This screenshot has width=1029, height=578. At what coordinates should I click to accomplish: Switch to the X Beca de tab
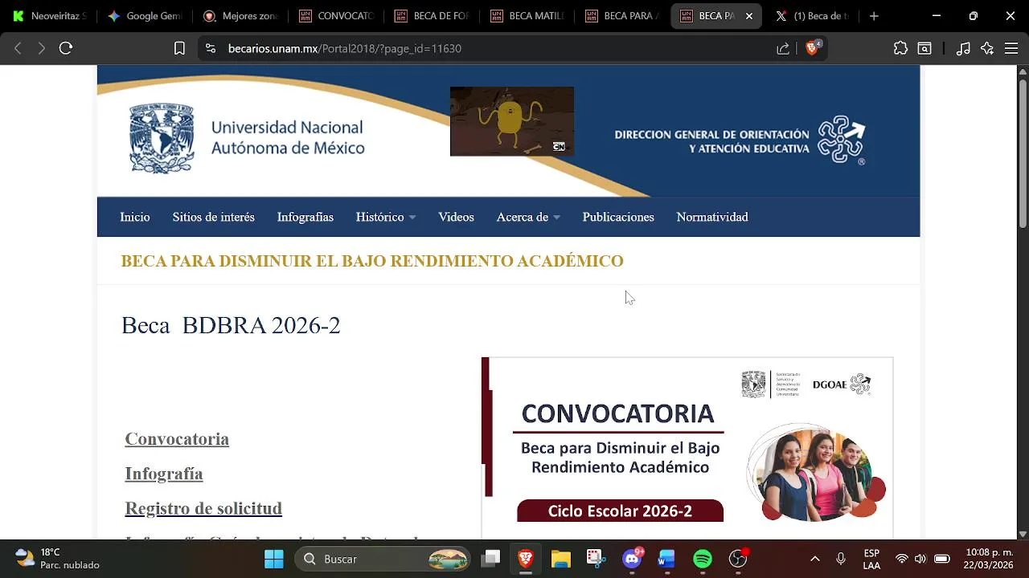tap(814, 16)
